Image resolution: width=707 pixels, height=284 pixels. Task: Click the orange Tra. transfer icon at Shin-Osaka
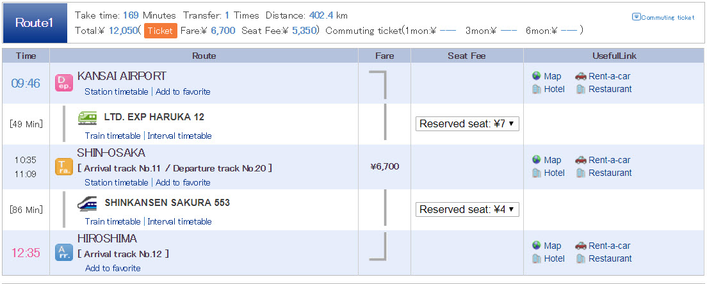[63, 167]
